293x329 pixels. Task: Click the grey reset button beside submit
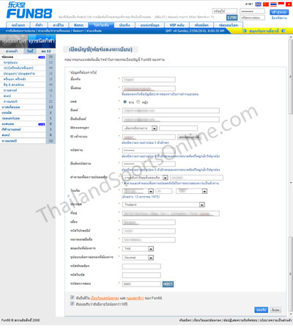tap(275, 310)
